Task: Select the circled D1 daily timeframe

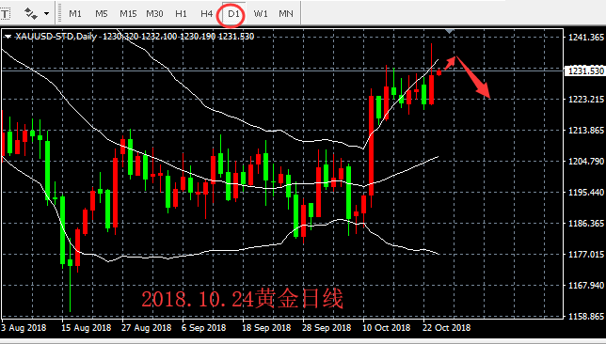Action: pos(233,14)
